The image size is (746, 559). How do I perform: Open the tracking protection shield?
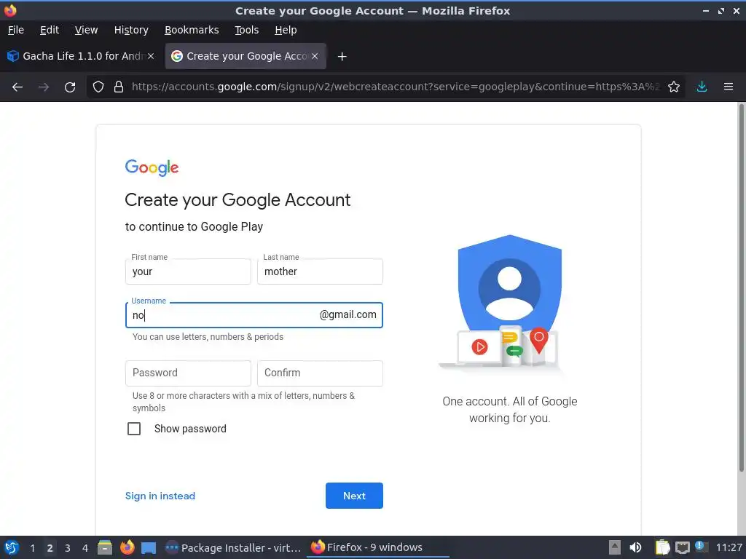pyautogui.click(x=98, y=87)
